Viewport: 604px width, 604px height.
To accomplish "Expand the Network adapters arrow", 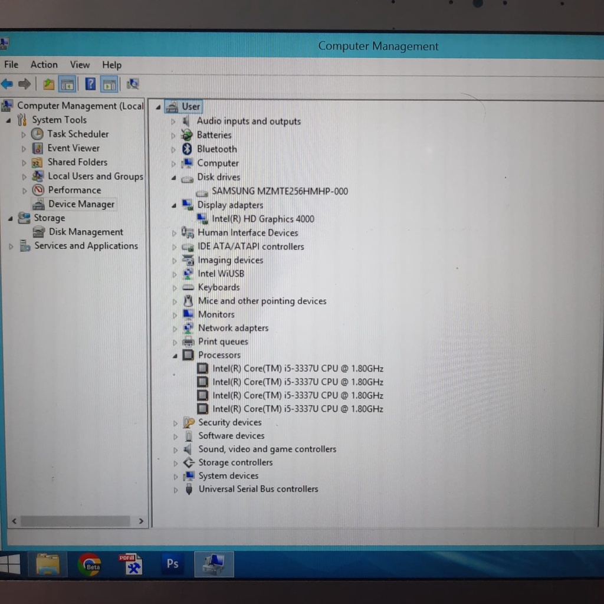I will 175,329.
